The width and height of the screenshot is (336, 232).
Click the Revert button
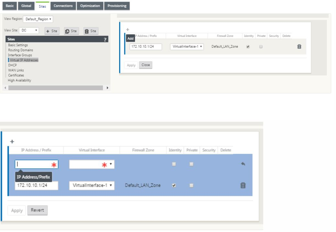[x=38, y=210]
